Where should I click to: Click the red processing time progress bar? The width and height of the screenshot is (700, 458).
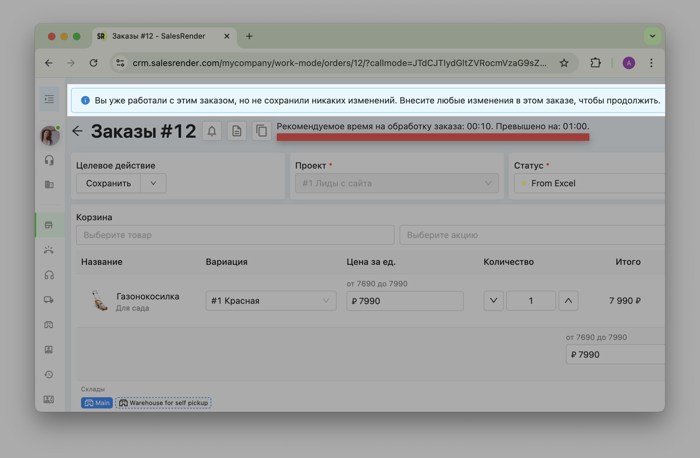[433, 137]
